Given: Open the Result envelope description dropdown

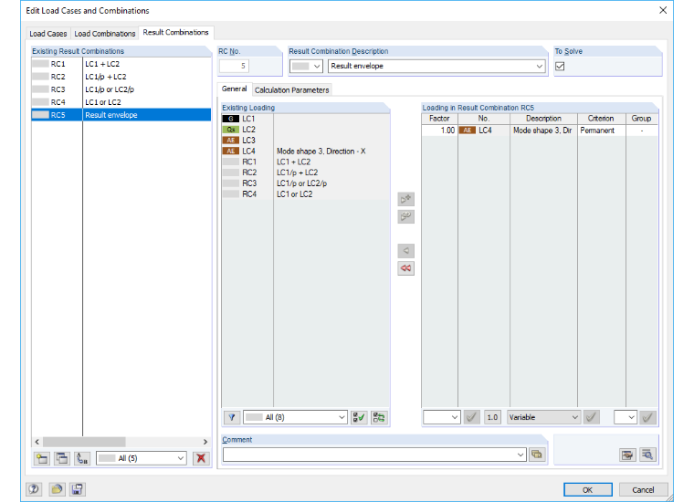Looking at the screenshot, I should click(x=539, y=67).
